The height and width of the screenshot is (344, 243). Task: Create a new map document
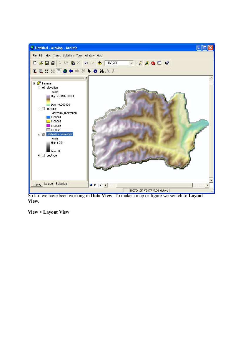click(x=35, y=63)
